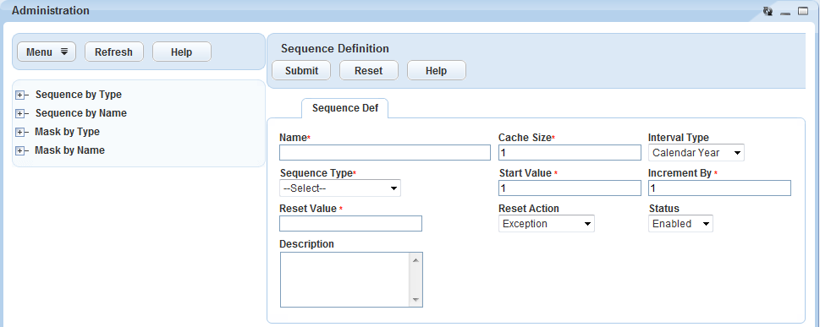The width and height of the screenshot is (820, 327).
Task: Expand the Mask by Name node
Action: pyautogui.click(x=19, y=151)
